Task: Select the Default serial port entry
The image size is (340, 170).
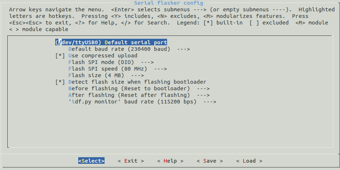Action: pos(111,42)
